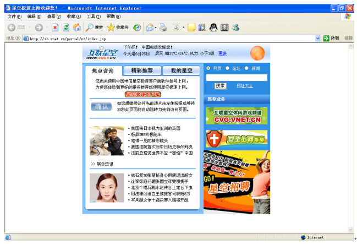This screenshot has height=244, width=357.
Task: Click the Back arrow button in toolbar
Action: point(12,28)
